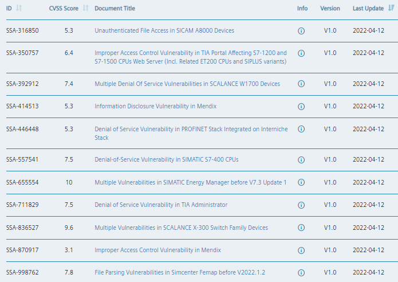
Task: Select ID cell SSA-557541
Action: click(x=22, y=159)
